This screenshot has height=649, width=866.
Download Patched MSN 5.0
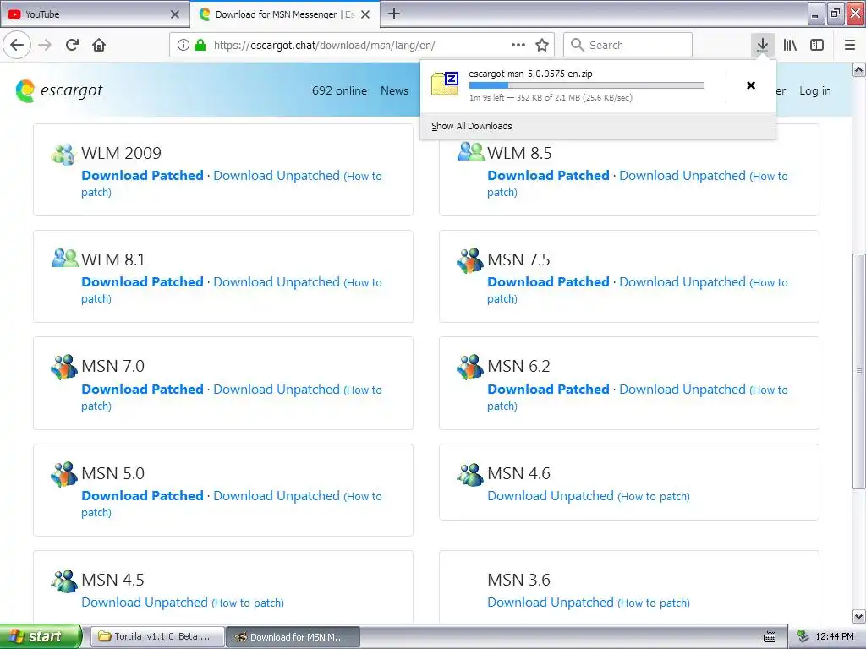[x=142, y=495]
